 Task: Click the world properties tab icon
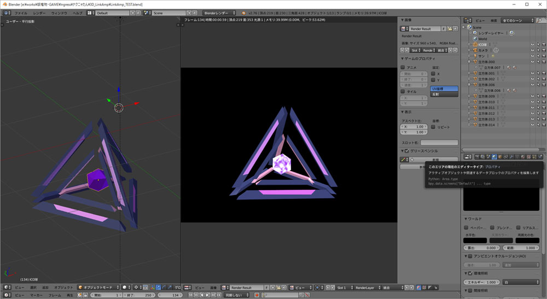coord(494,157)
